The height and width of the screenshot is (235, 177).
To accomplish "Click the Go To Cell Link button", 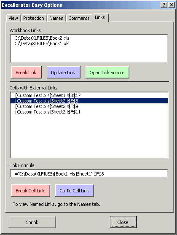I will coord(75,190).
